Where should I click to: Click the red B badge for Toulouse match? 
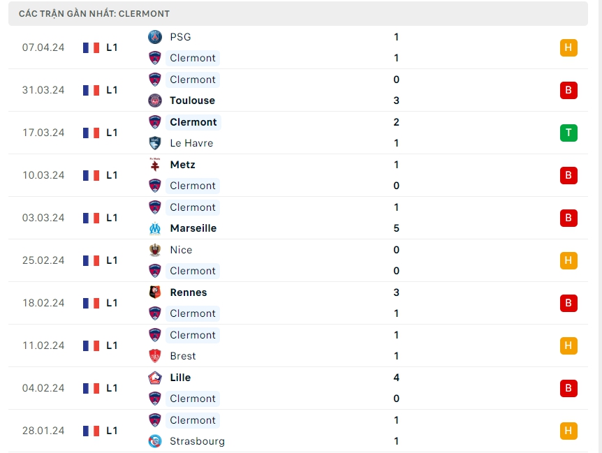coord(568,90)
